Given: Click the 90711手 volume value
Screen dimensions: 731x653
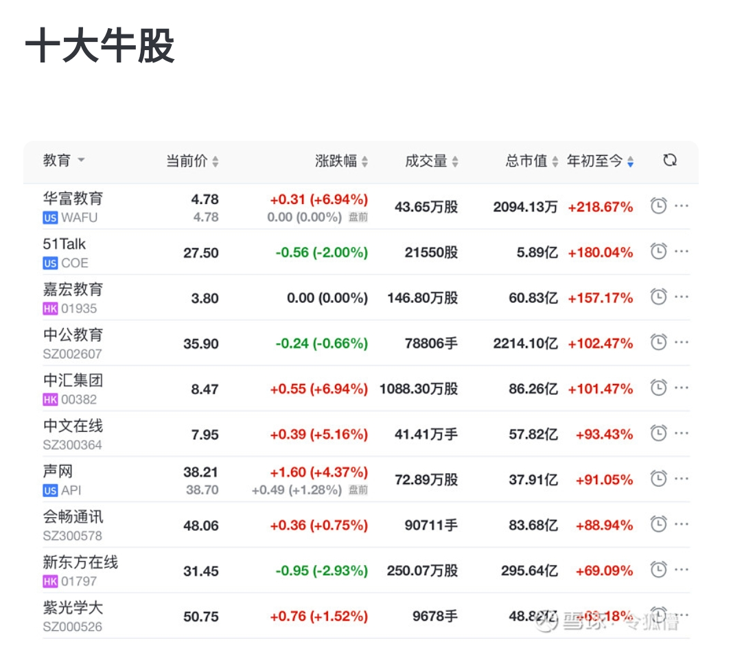Looking at the screenshot, I should click(x=431, y=526).
